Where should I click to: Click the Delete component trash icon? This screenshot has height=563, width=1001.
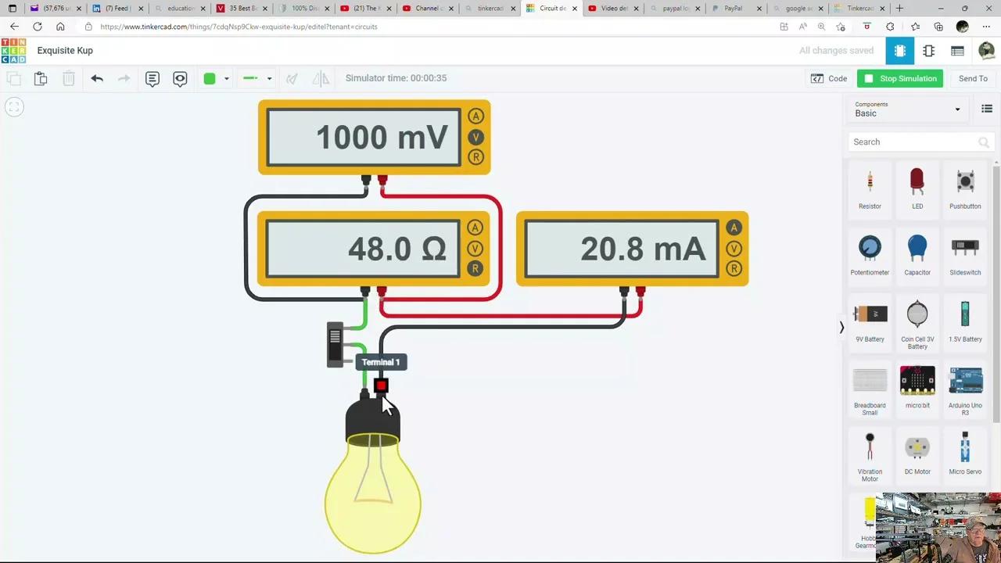pyautogui.click(x=68, y=78)
